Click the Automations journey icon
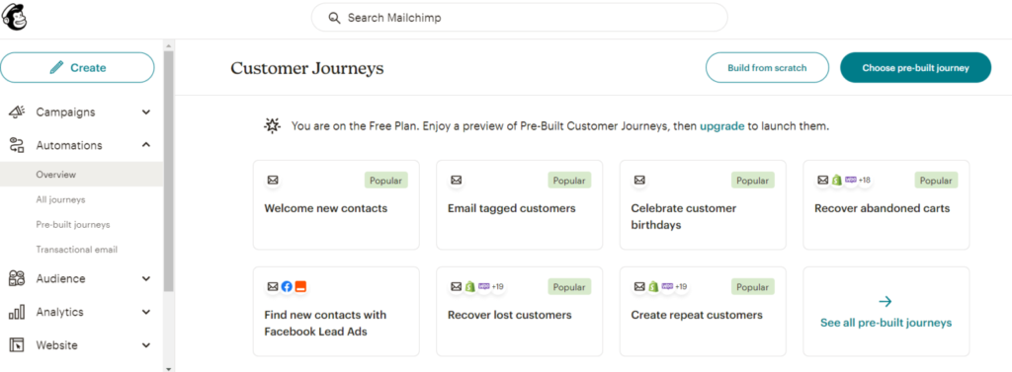Image resolution: width=1012 pixels, height=372 pixels. 17,145
